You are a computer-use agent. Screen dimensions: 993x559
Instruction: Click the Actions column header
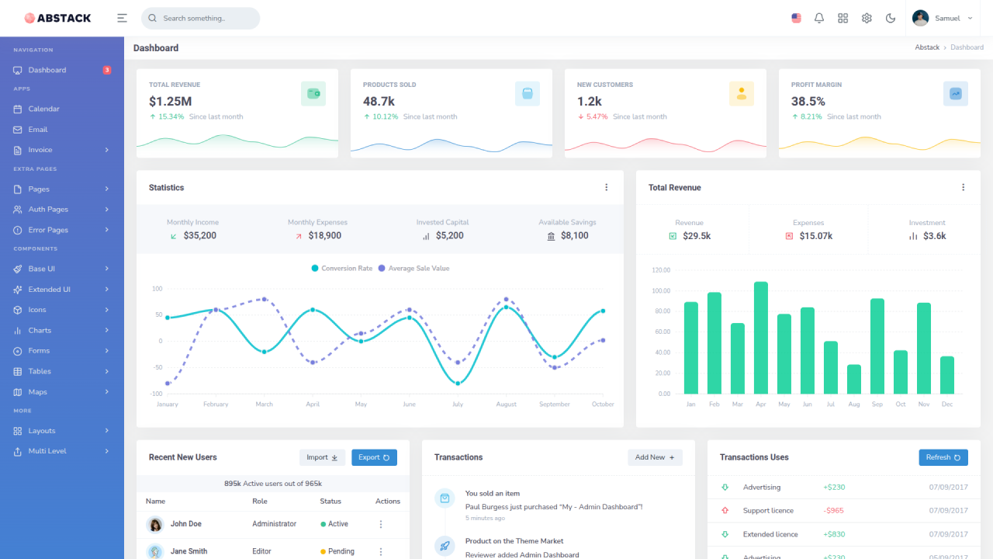pyautogui.click(x=388, y=502)
